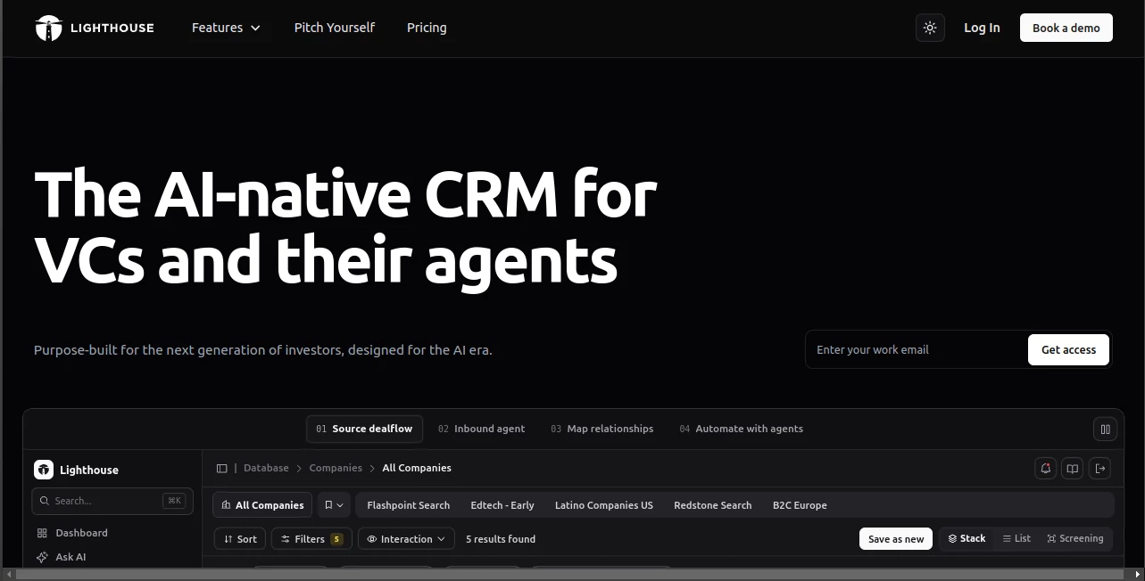Screen dimensions: 1145x581
Task: Focus the work email input field
Action: (919, 349)
